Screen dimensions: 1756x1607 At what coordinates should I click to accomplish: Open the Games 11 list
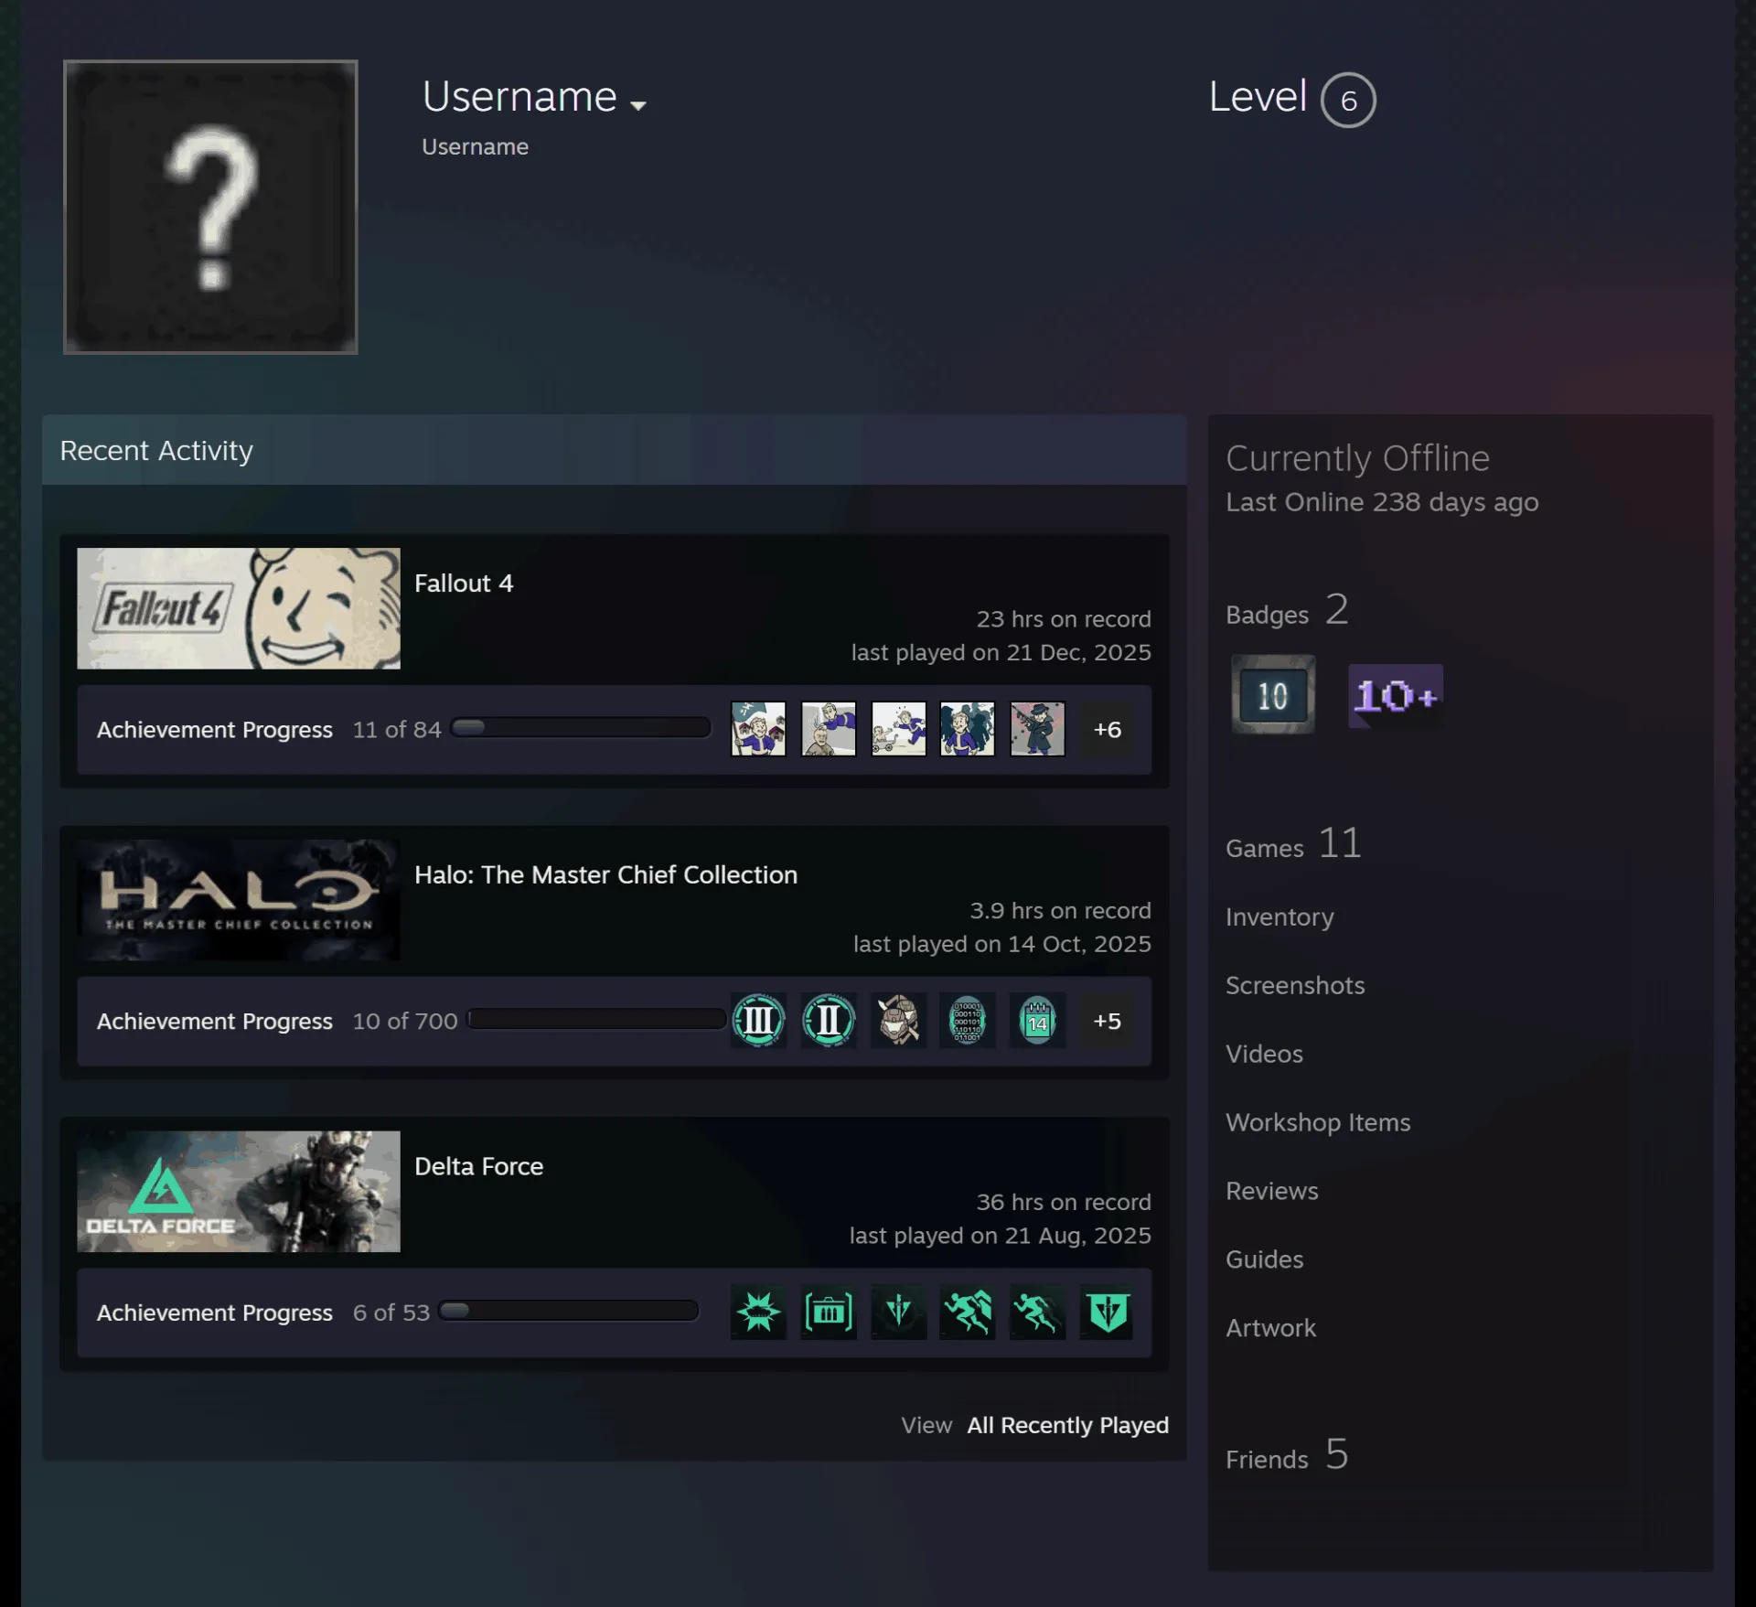(x=1293, y=844)
